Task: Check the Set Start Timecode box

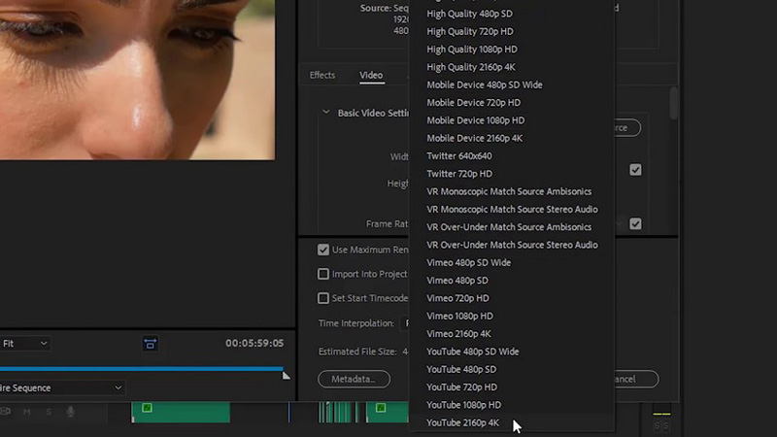Action: tap(323, 298)
